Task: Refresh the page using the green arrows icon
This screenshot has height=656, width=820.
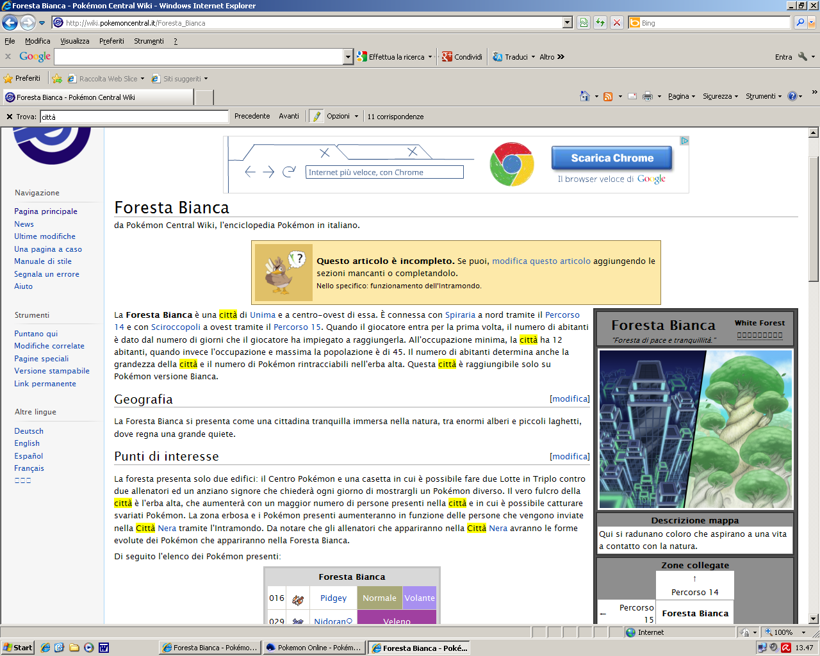Action: (x=600, y=22)
